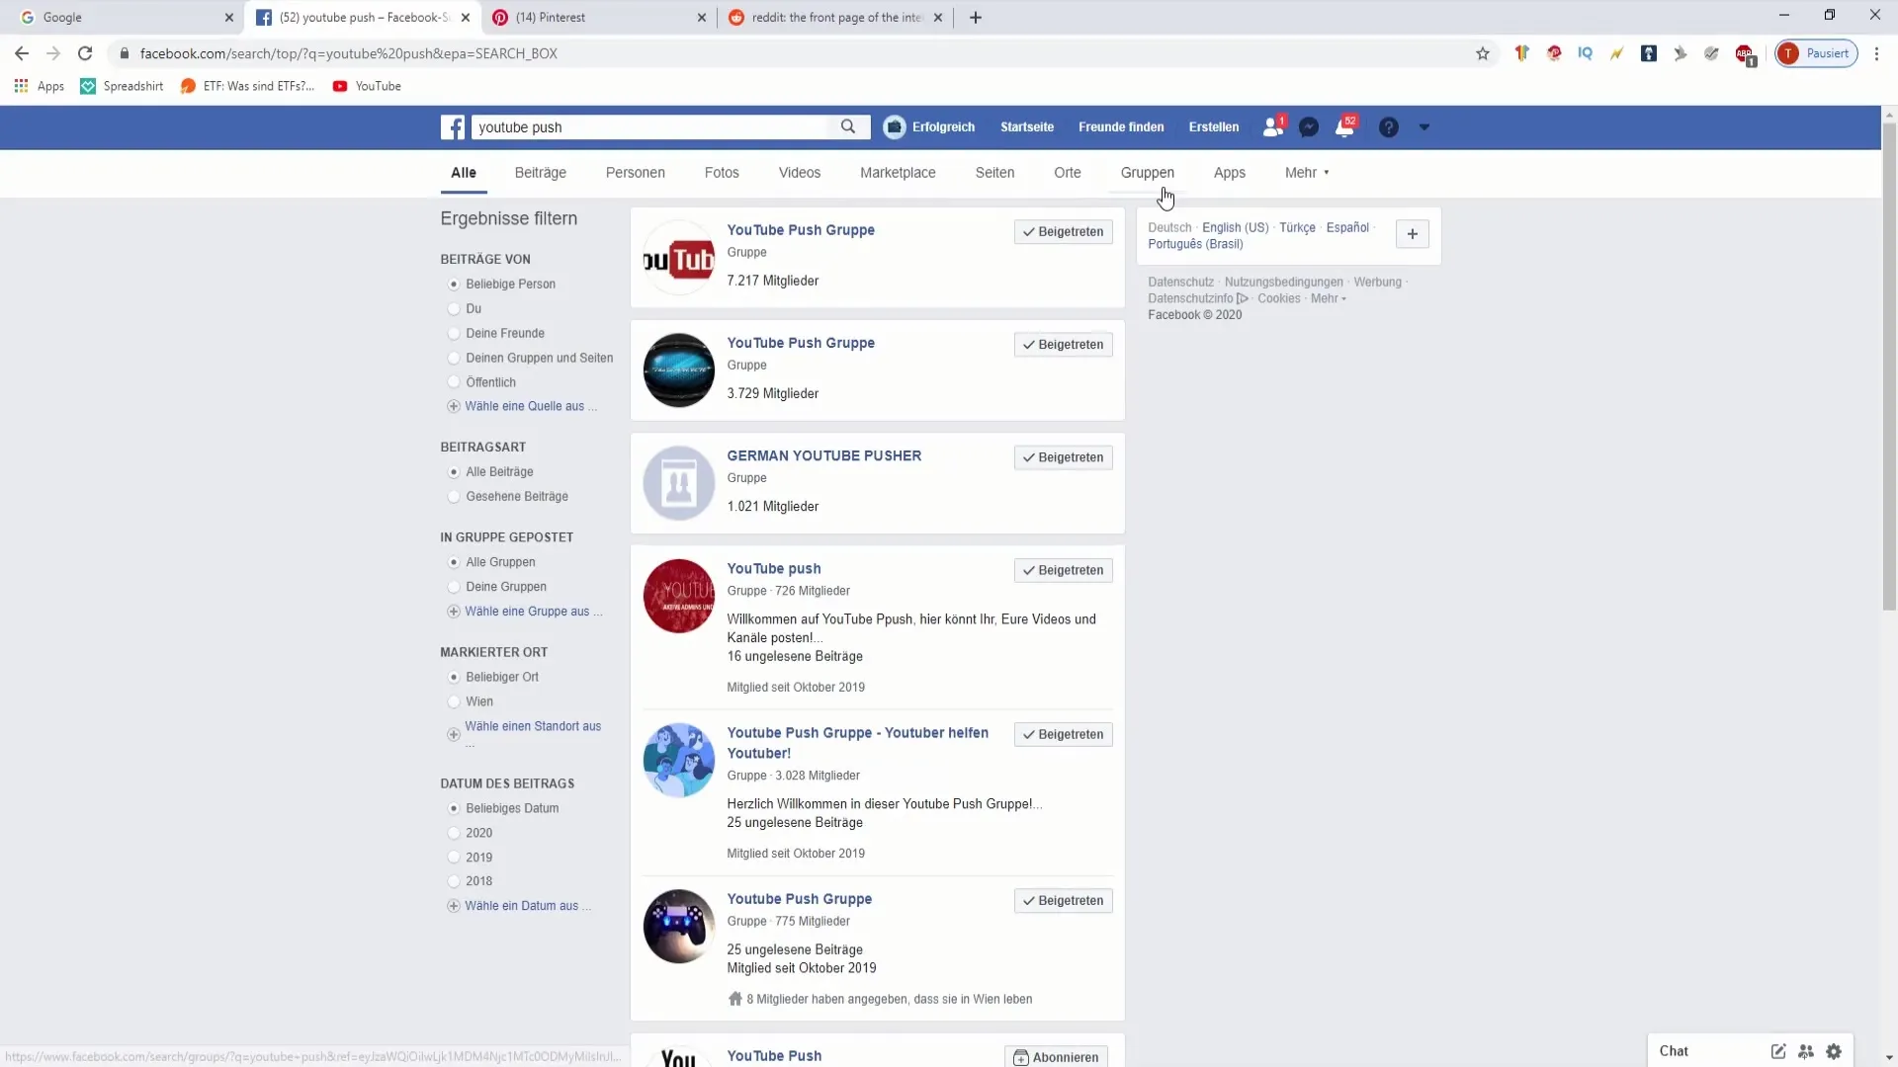Switch to Beiträge tab
Image resolution: width=1898 pixels, height=1067 pixels.
(541, 173)
